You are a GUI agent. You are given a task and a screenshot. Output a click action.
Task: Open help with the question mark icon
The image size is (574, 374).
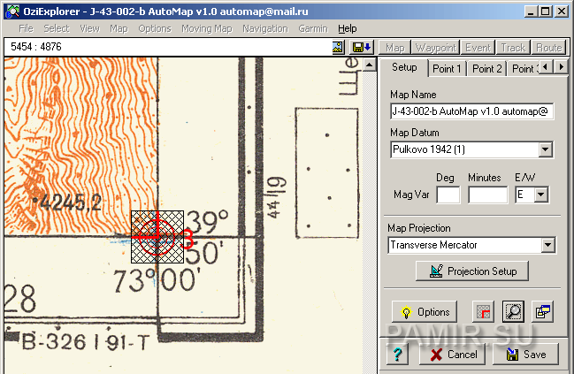click(397, 354)
